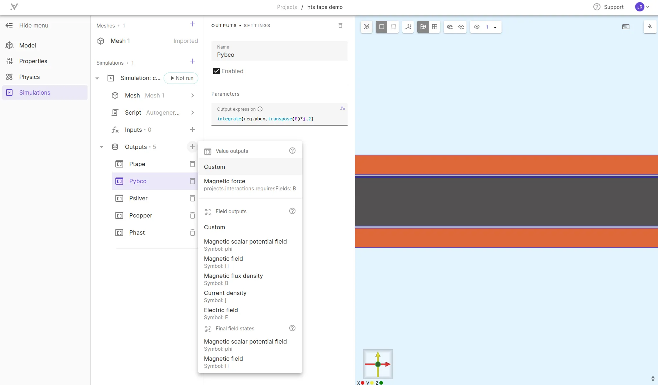Delete output from settings panel header

coord(340,25)
